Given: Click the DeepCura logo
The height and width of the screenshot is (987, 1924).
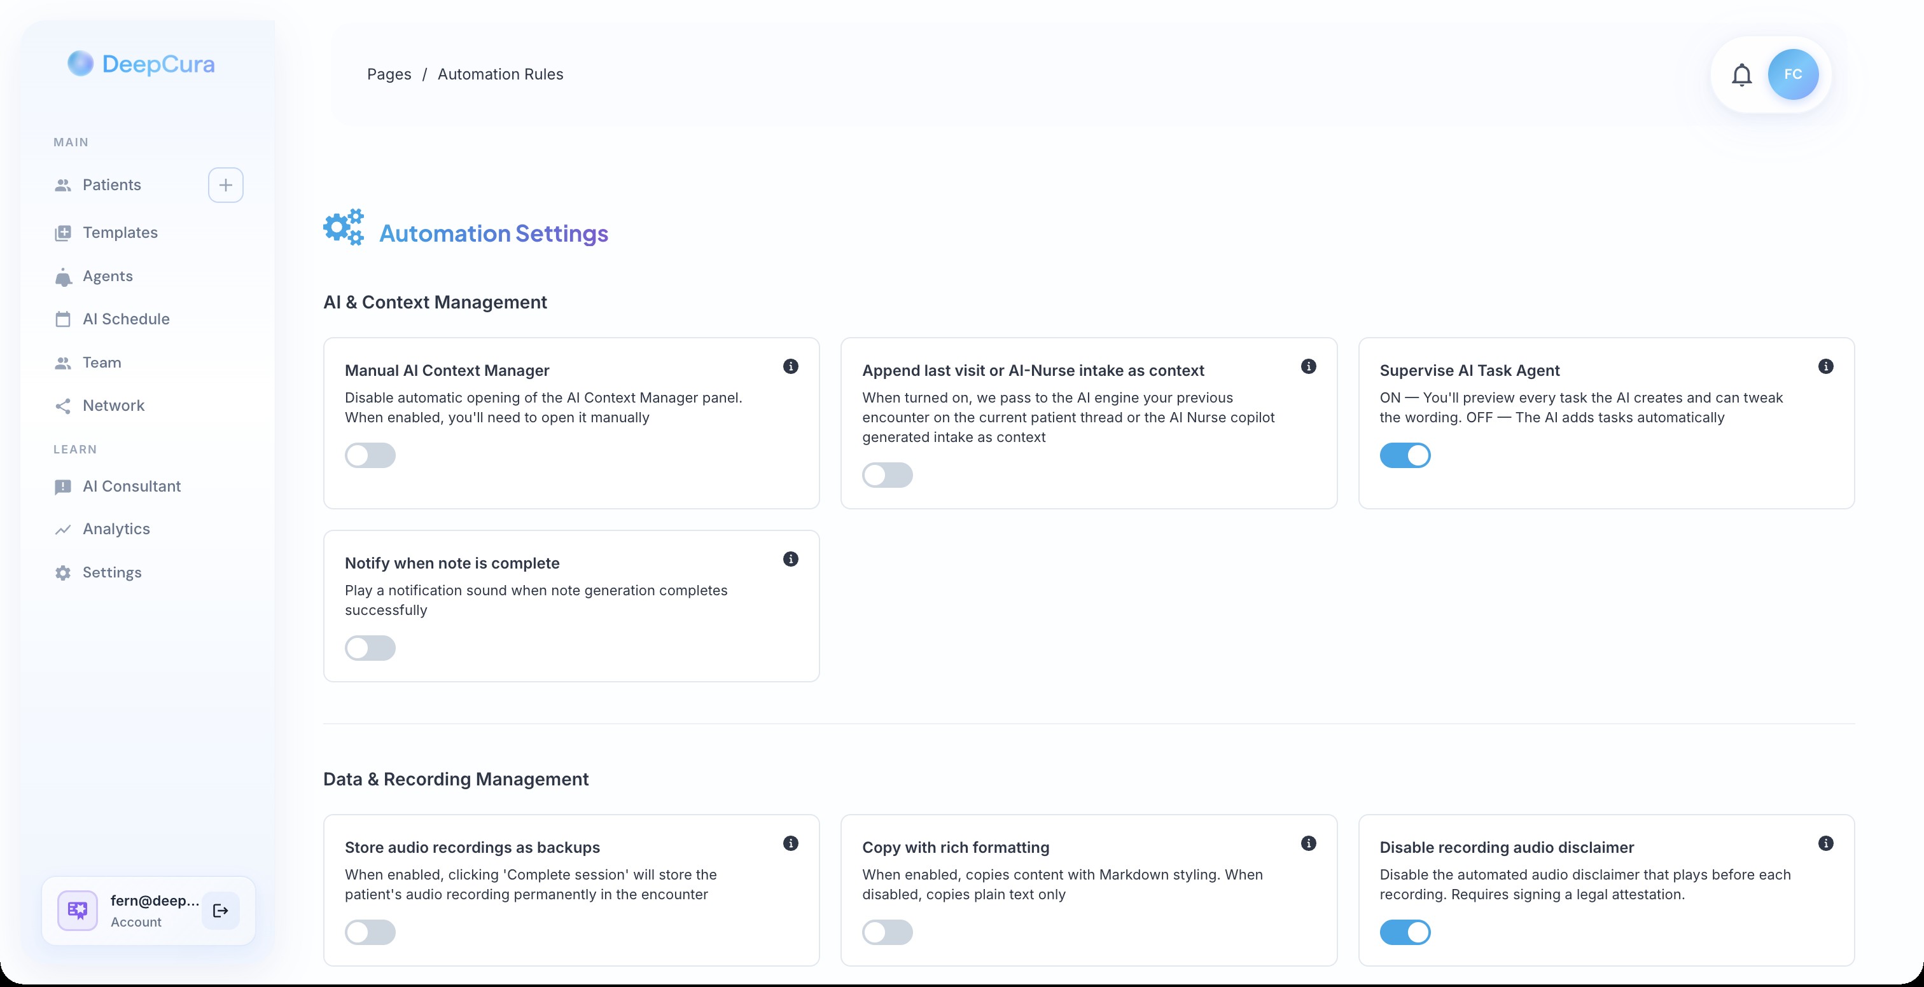Looking at the screenshot, I should point(141,64).
